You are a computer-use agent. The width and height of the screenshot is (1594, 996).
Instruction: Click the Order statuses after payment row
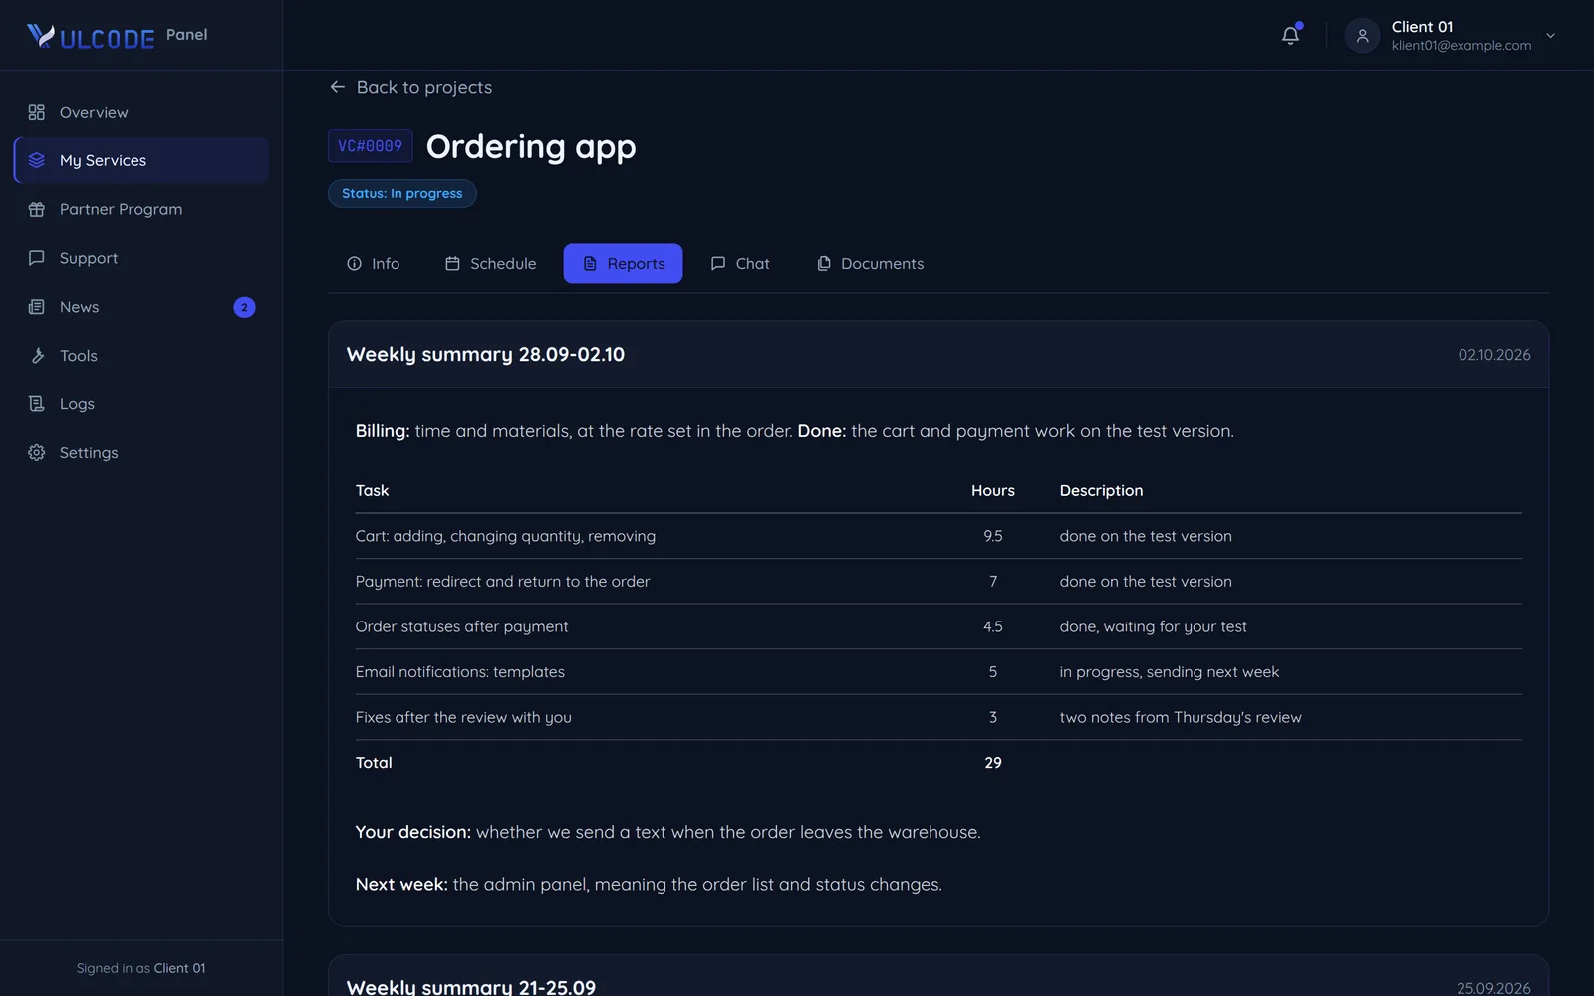click(x=938, y=626)
